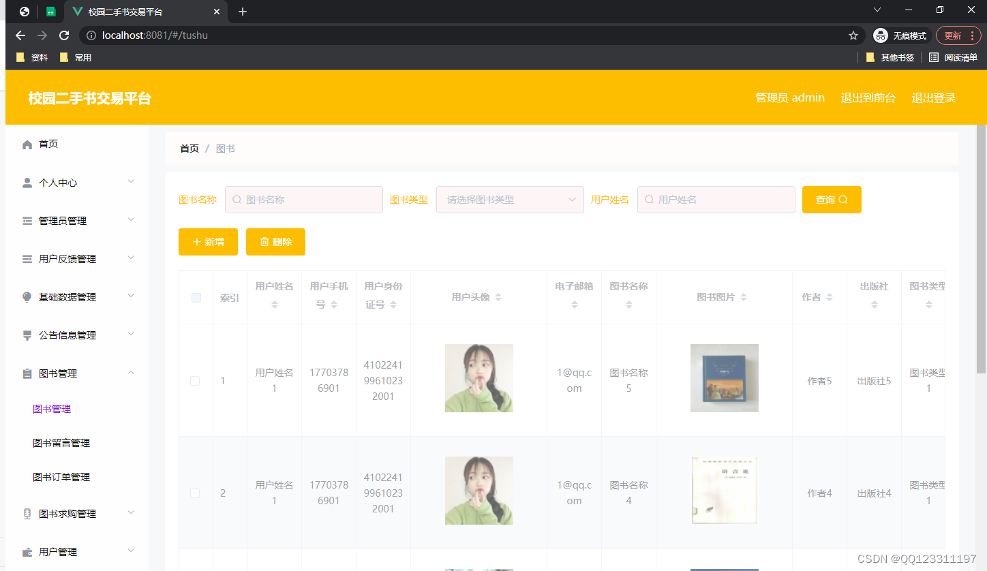Image resolution: width=987 pixels, height=571 pixels.
Task: Expand the 用户反馈管理 menu
Action: coord(131,258)
